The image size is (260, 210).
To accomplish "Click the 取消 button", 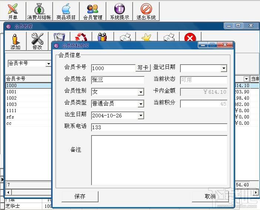I will 210,196.
